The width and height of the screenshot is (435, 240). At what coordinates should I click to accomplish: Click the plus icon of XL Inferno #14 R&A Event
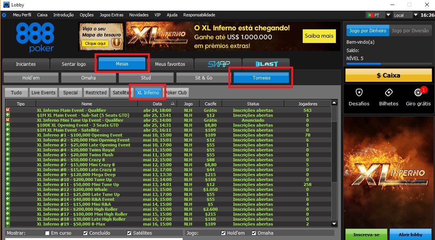point(8,199)
